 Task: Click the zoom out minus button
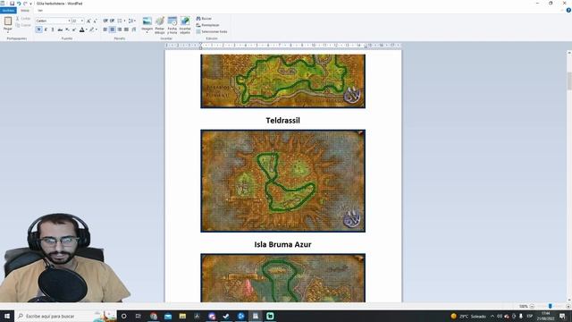tap(532, 306)
